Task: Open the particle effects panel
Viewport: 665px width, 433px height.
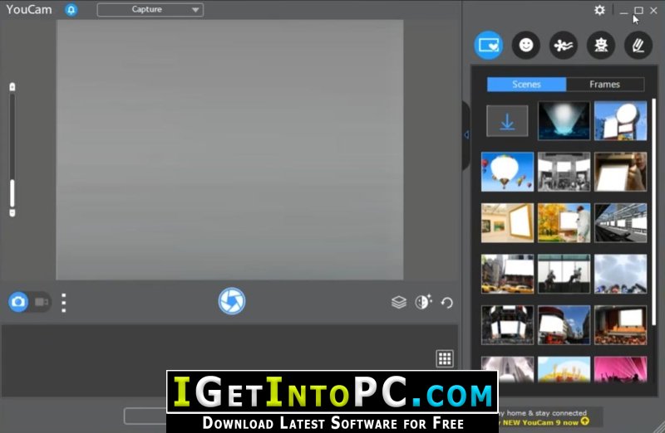Action: pos(564,45)
